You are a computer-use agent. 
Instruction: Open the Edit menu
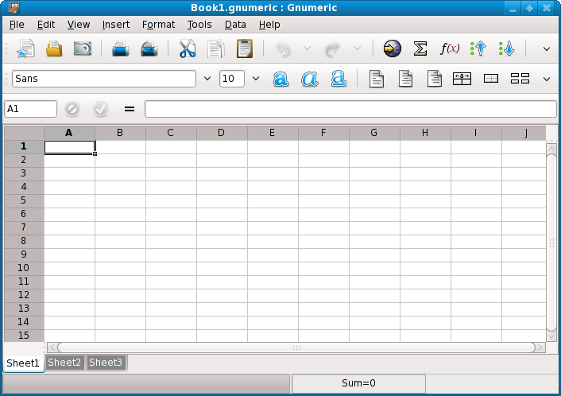coord(46,25)
